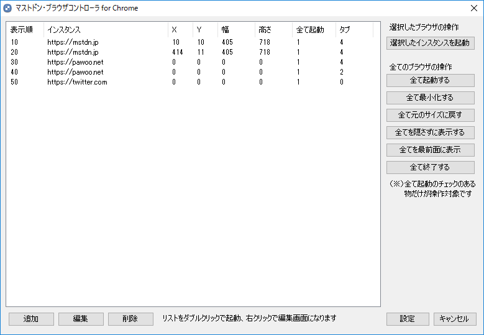Select row 10 https://mstdn.jp
484x335 pixels.
point(190,42)
